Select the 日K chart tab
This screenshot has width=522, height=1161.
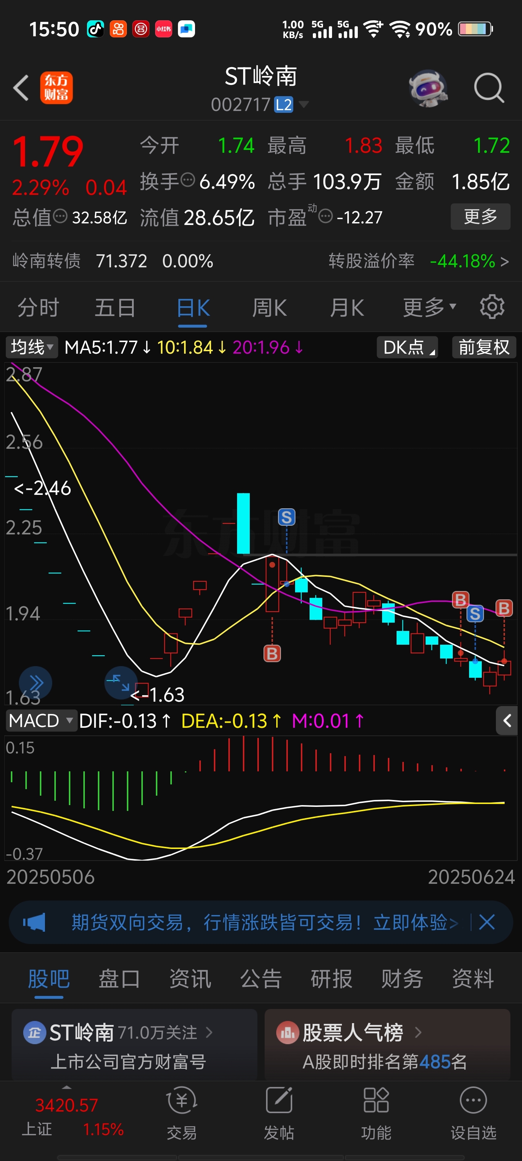[193, 308]
